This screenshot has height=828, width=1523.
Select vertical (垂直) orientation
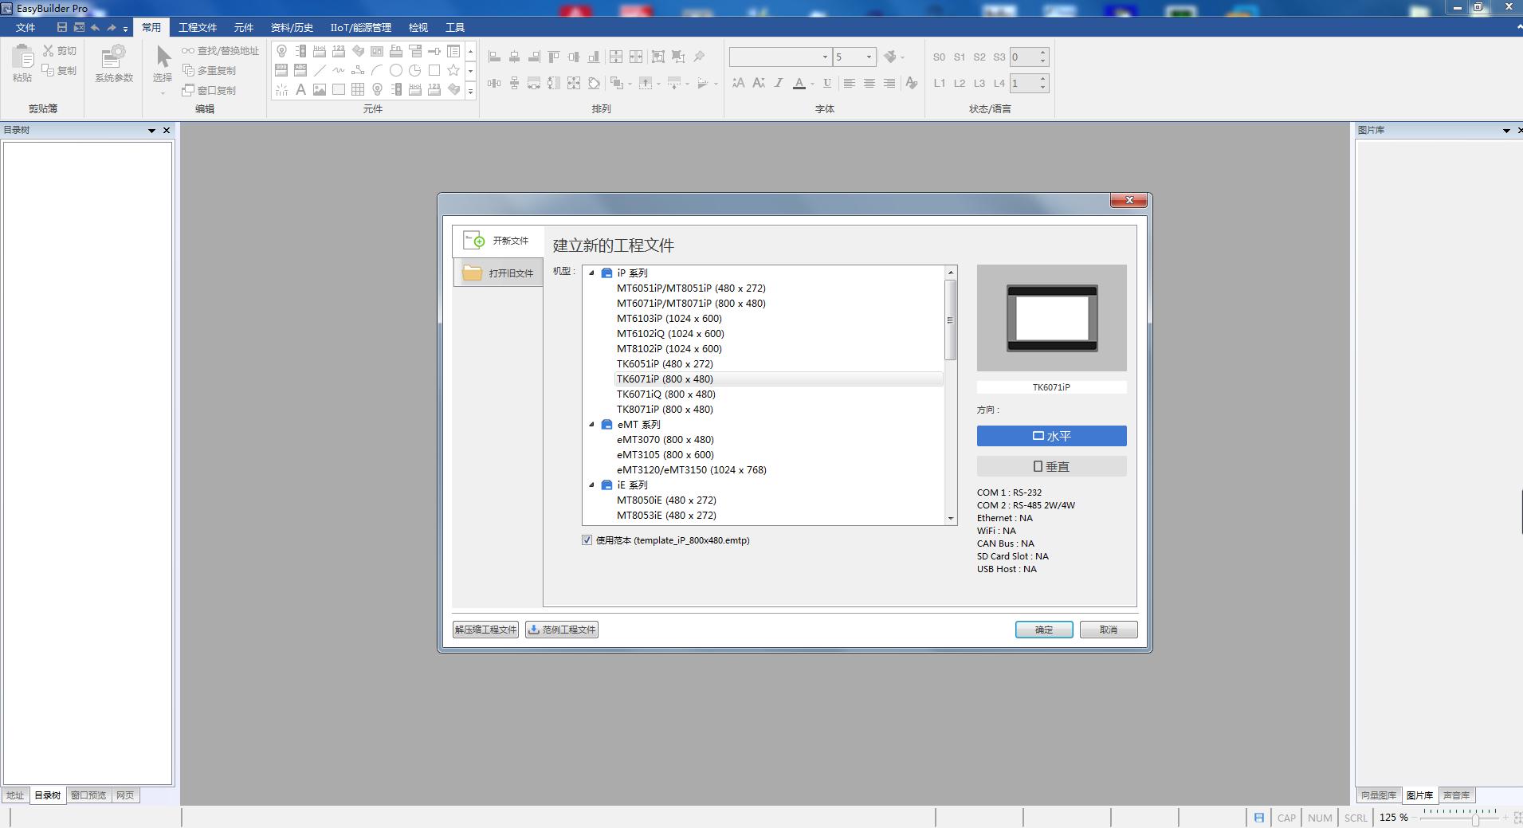coord(1051,466)
